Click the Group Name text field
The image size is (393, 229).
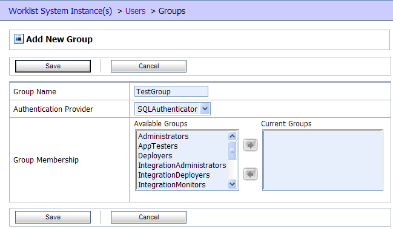(x=171, y=91)
